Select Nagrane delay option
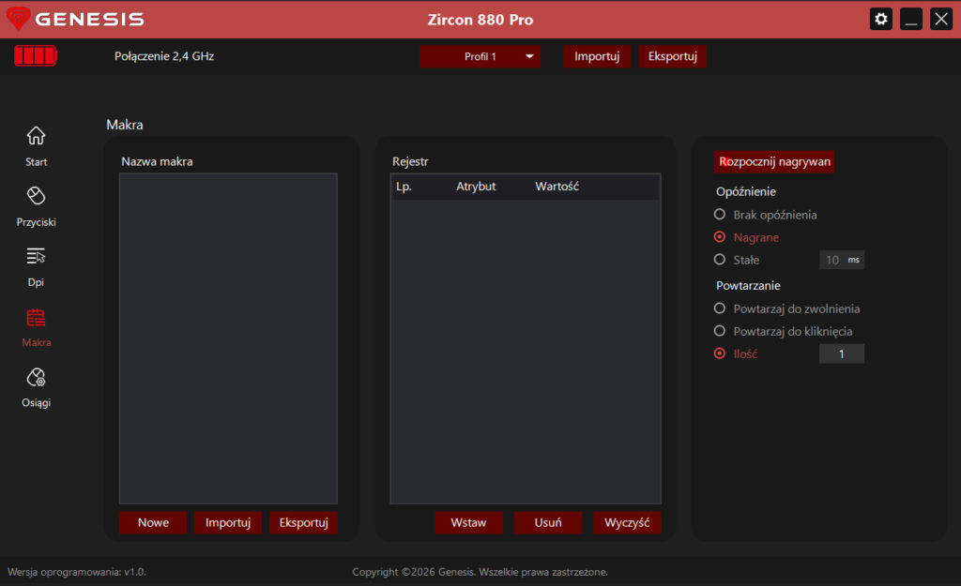The image size is (961, 586). 746,237
